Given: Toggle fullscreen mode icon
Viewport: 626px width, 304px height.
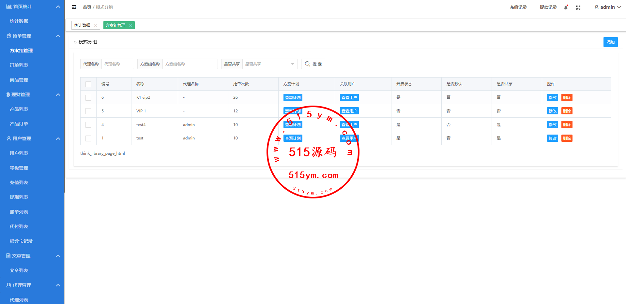Looking at the screenshot, I should pos(578,7).
